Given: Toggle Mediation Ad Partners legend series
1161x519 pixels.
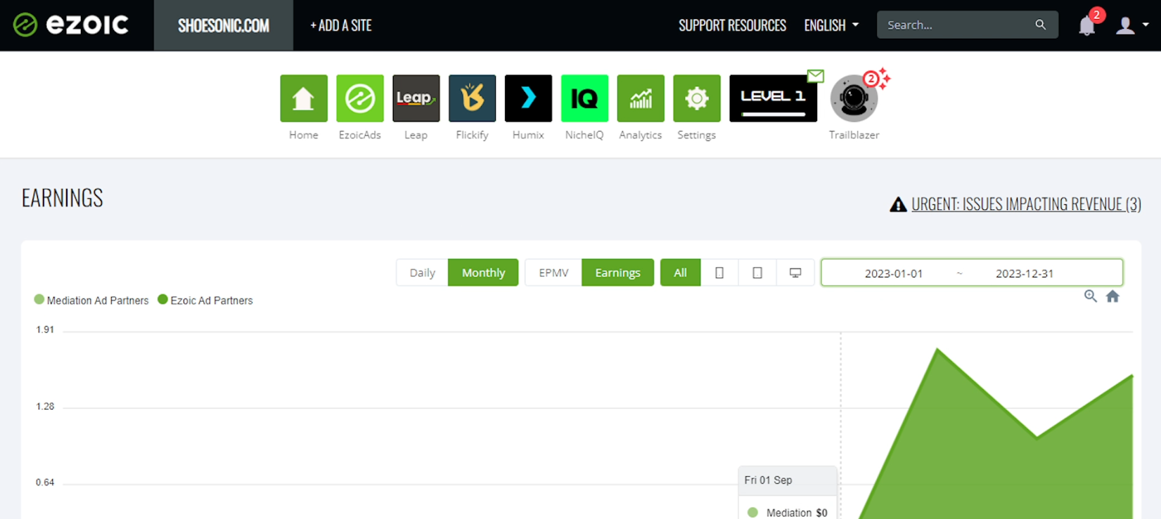Looking at the screenshot, I should point(91,301).
